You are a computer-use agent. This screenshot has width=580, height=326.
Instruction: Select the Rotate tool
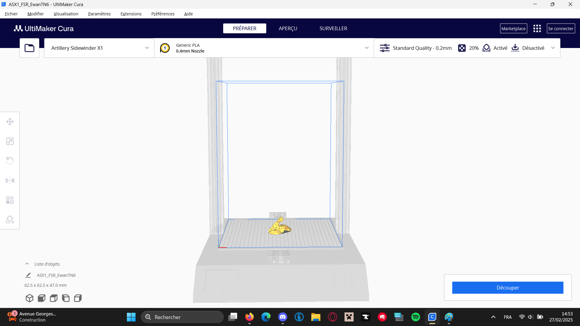(10, 161)
